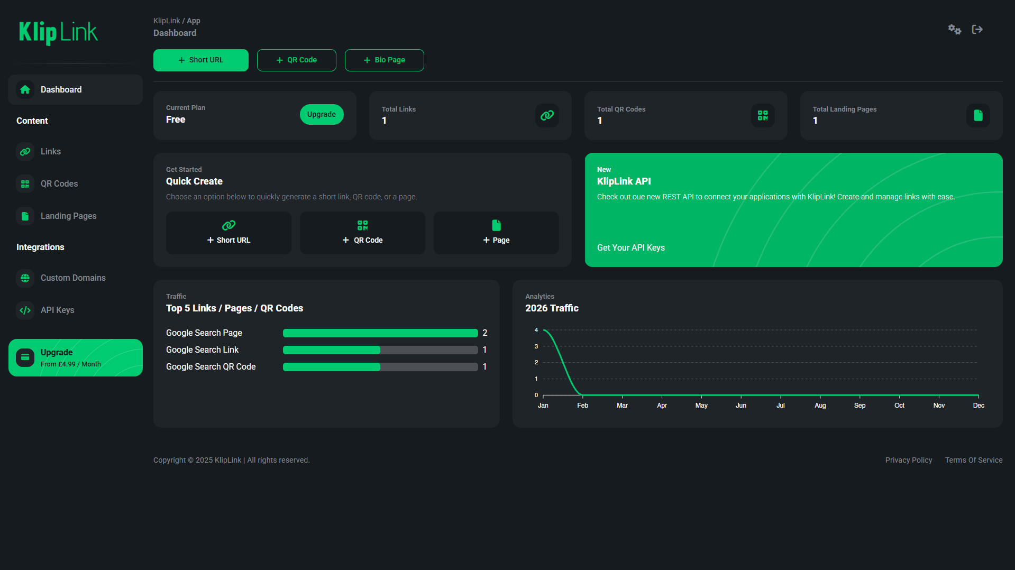Image resolution: width=1015 pixels, height=570 pixels.
Task: Log out using the sign-out icon
Action: (977, 30)
